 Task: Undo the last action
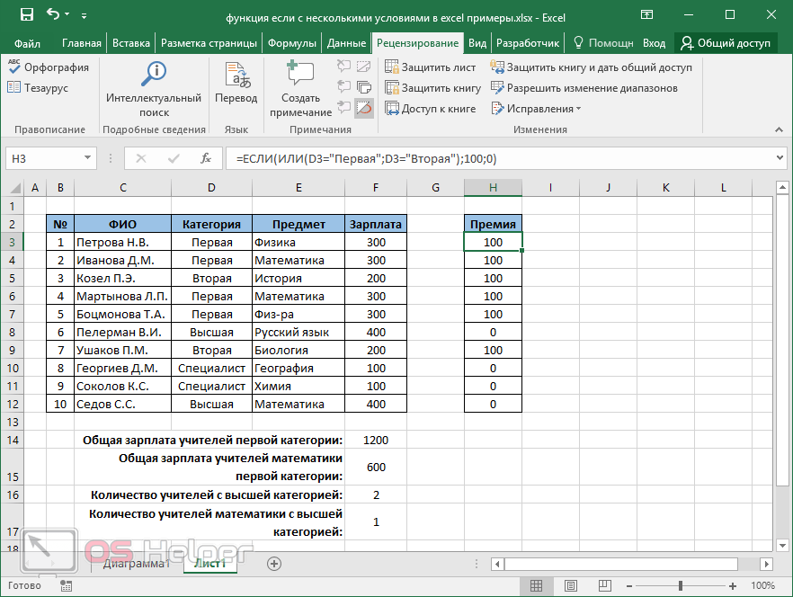pos(52,14)
